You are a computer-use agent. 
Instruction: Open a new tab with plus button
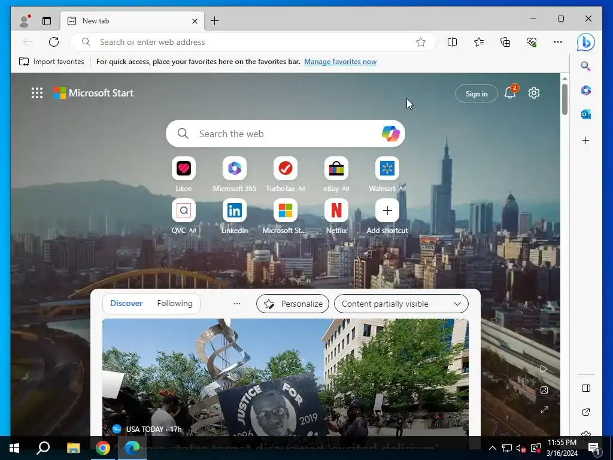pyautogui.click(x=215, y=21)
